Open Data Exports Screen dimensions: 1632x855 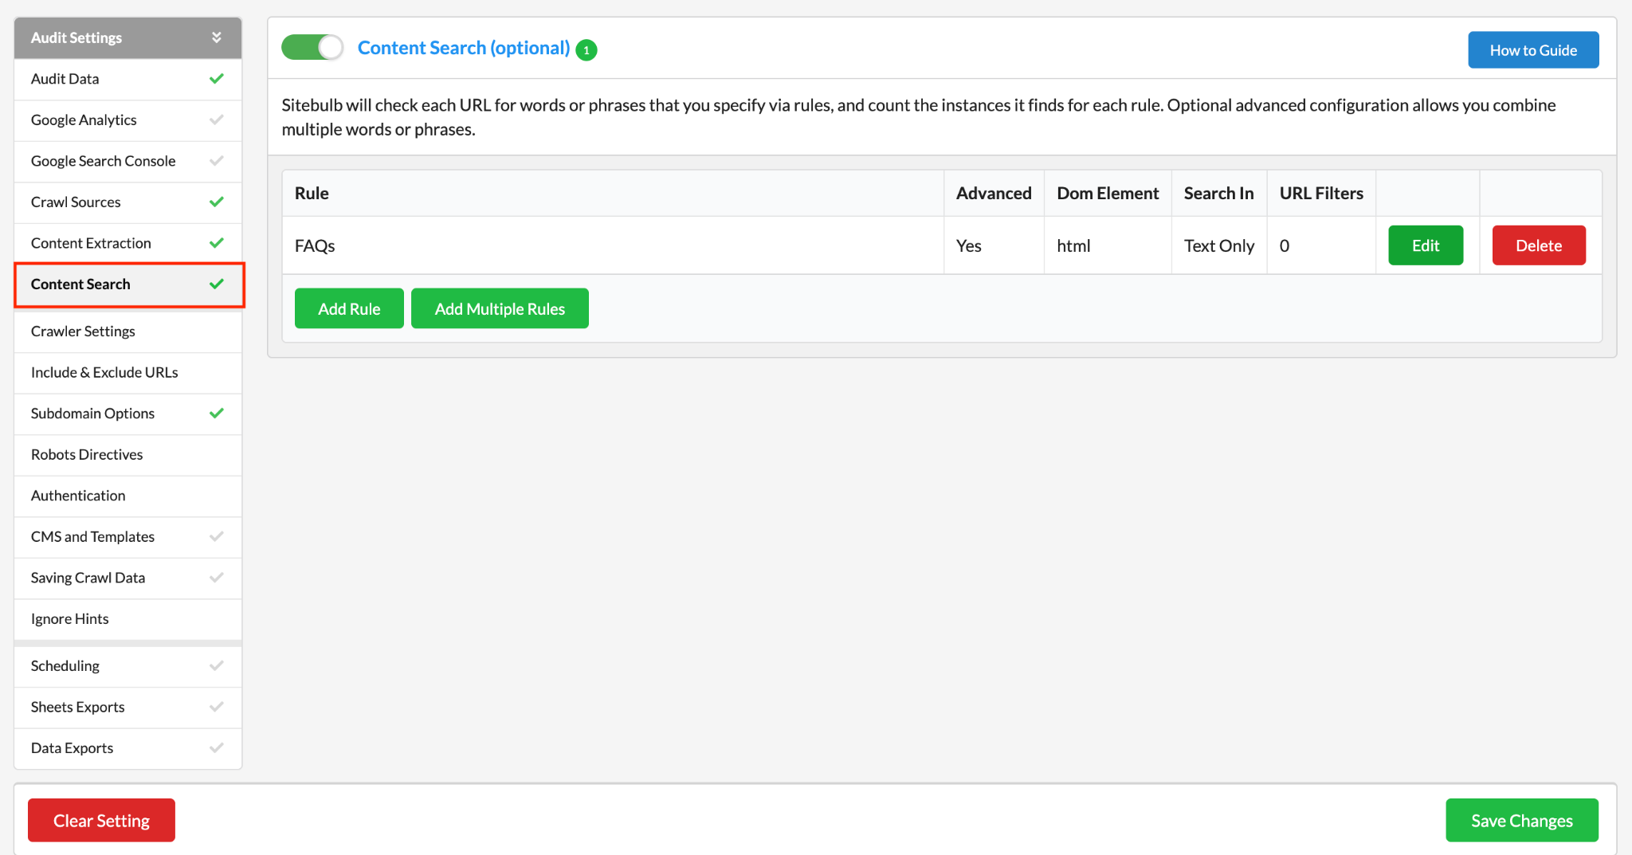click(127, 748)
